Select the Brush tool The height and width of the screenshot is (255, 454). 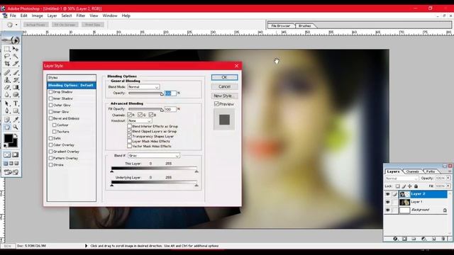point(16,72)
